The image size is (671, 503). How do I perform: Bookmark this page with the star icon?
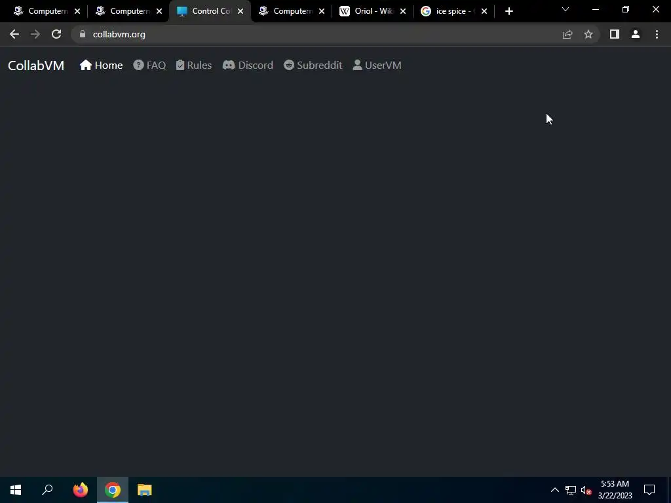point(588,34)
